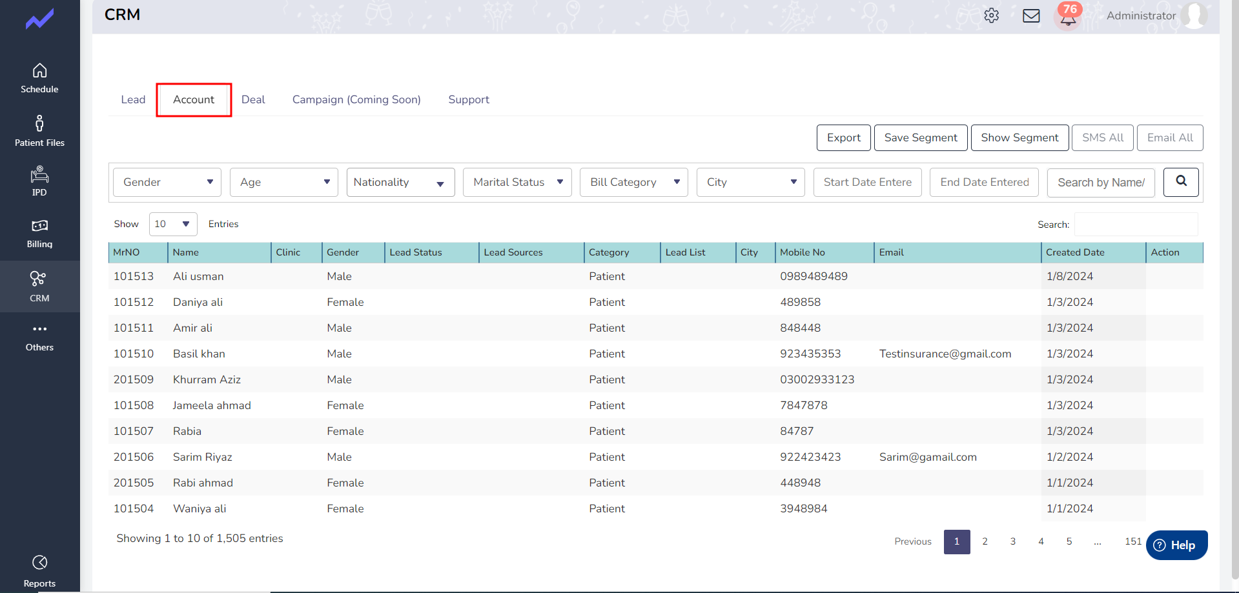This screenshot has height=593, width=1239.
Task: Open the mail envelope icon
Action: pos(1031,15)
